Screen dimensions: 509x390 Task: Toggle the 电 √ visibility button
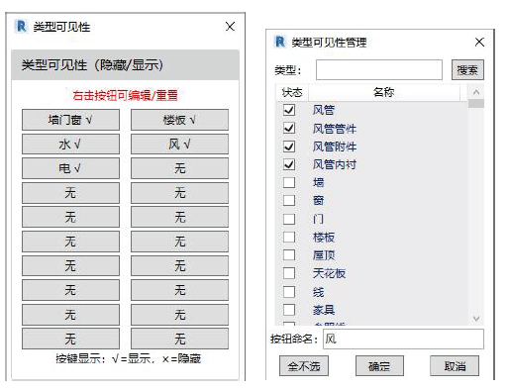pyautogui.click(x=70, y=168)
